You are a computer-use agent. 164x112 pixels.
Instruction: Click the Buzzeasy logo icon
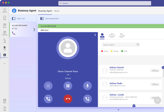14,11
